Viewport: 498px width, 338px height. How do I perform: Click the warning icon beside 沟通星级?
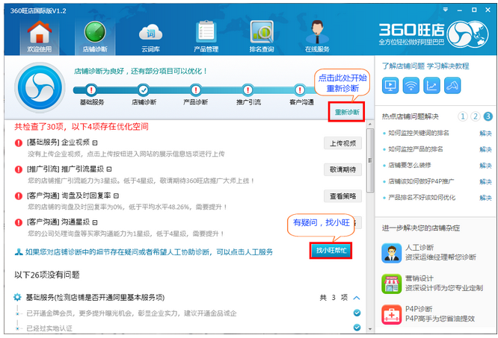pyautogui.click(x=19, y=222)
